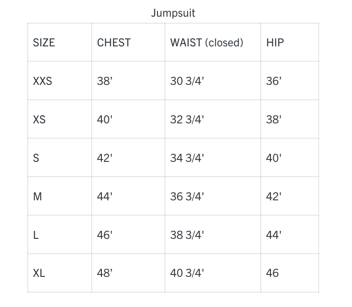The height and width of the screenshot is (307, 352).
Task: Select the XL size cell
Action: 39,273
